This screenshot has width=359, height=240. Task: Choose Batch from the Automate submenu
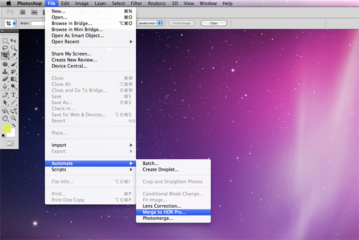tap(174, 163)
